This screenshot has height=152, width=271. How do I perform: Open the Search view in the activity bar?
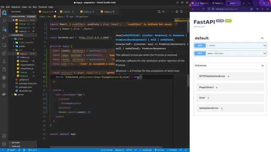(x=4, y=21)
